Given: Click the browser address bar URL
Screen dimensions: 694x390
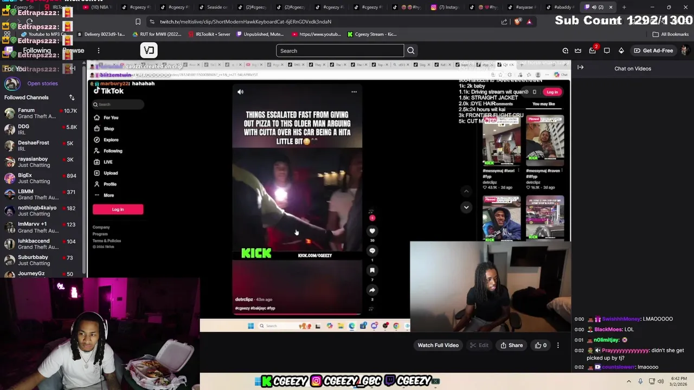Looking at the screenshot, I should pos(246,22).
